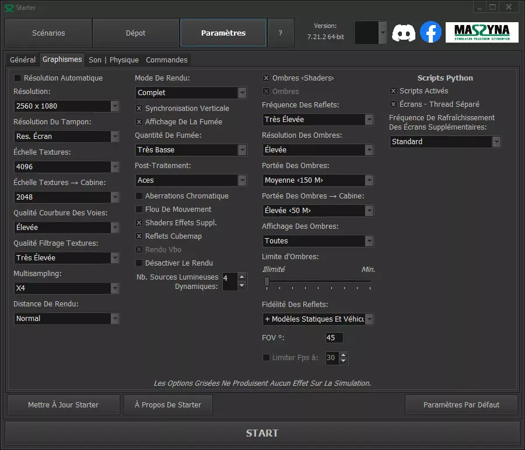Expand Résolution Des Ombres dropdown
Image resolution: width=525 pixels, height=450 pixels.
318,150
